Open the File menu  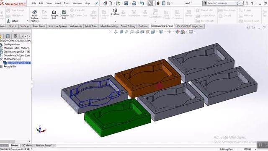[34, 3]
